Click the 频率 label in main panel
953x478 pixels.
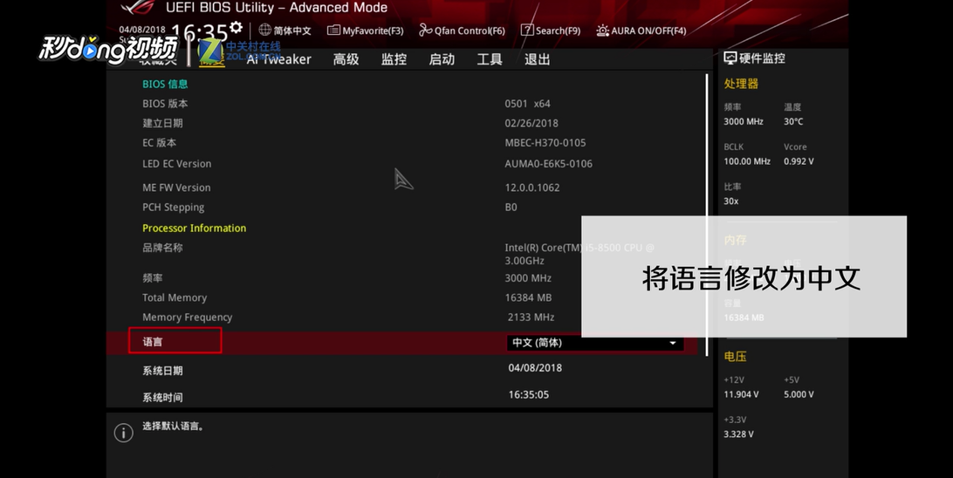click(x=153, y=277)
